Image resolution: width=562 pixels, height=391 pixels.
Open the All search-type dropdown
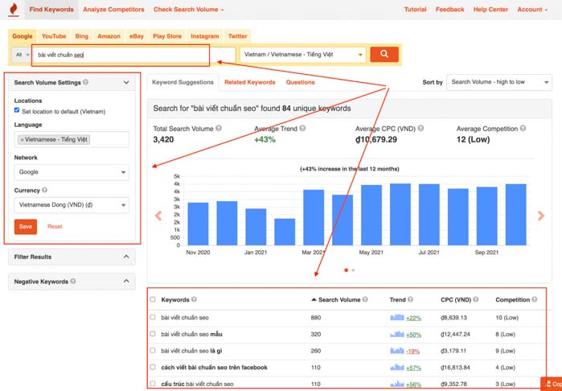22,55
